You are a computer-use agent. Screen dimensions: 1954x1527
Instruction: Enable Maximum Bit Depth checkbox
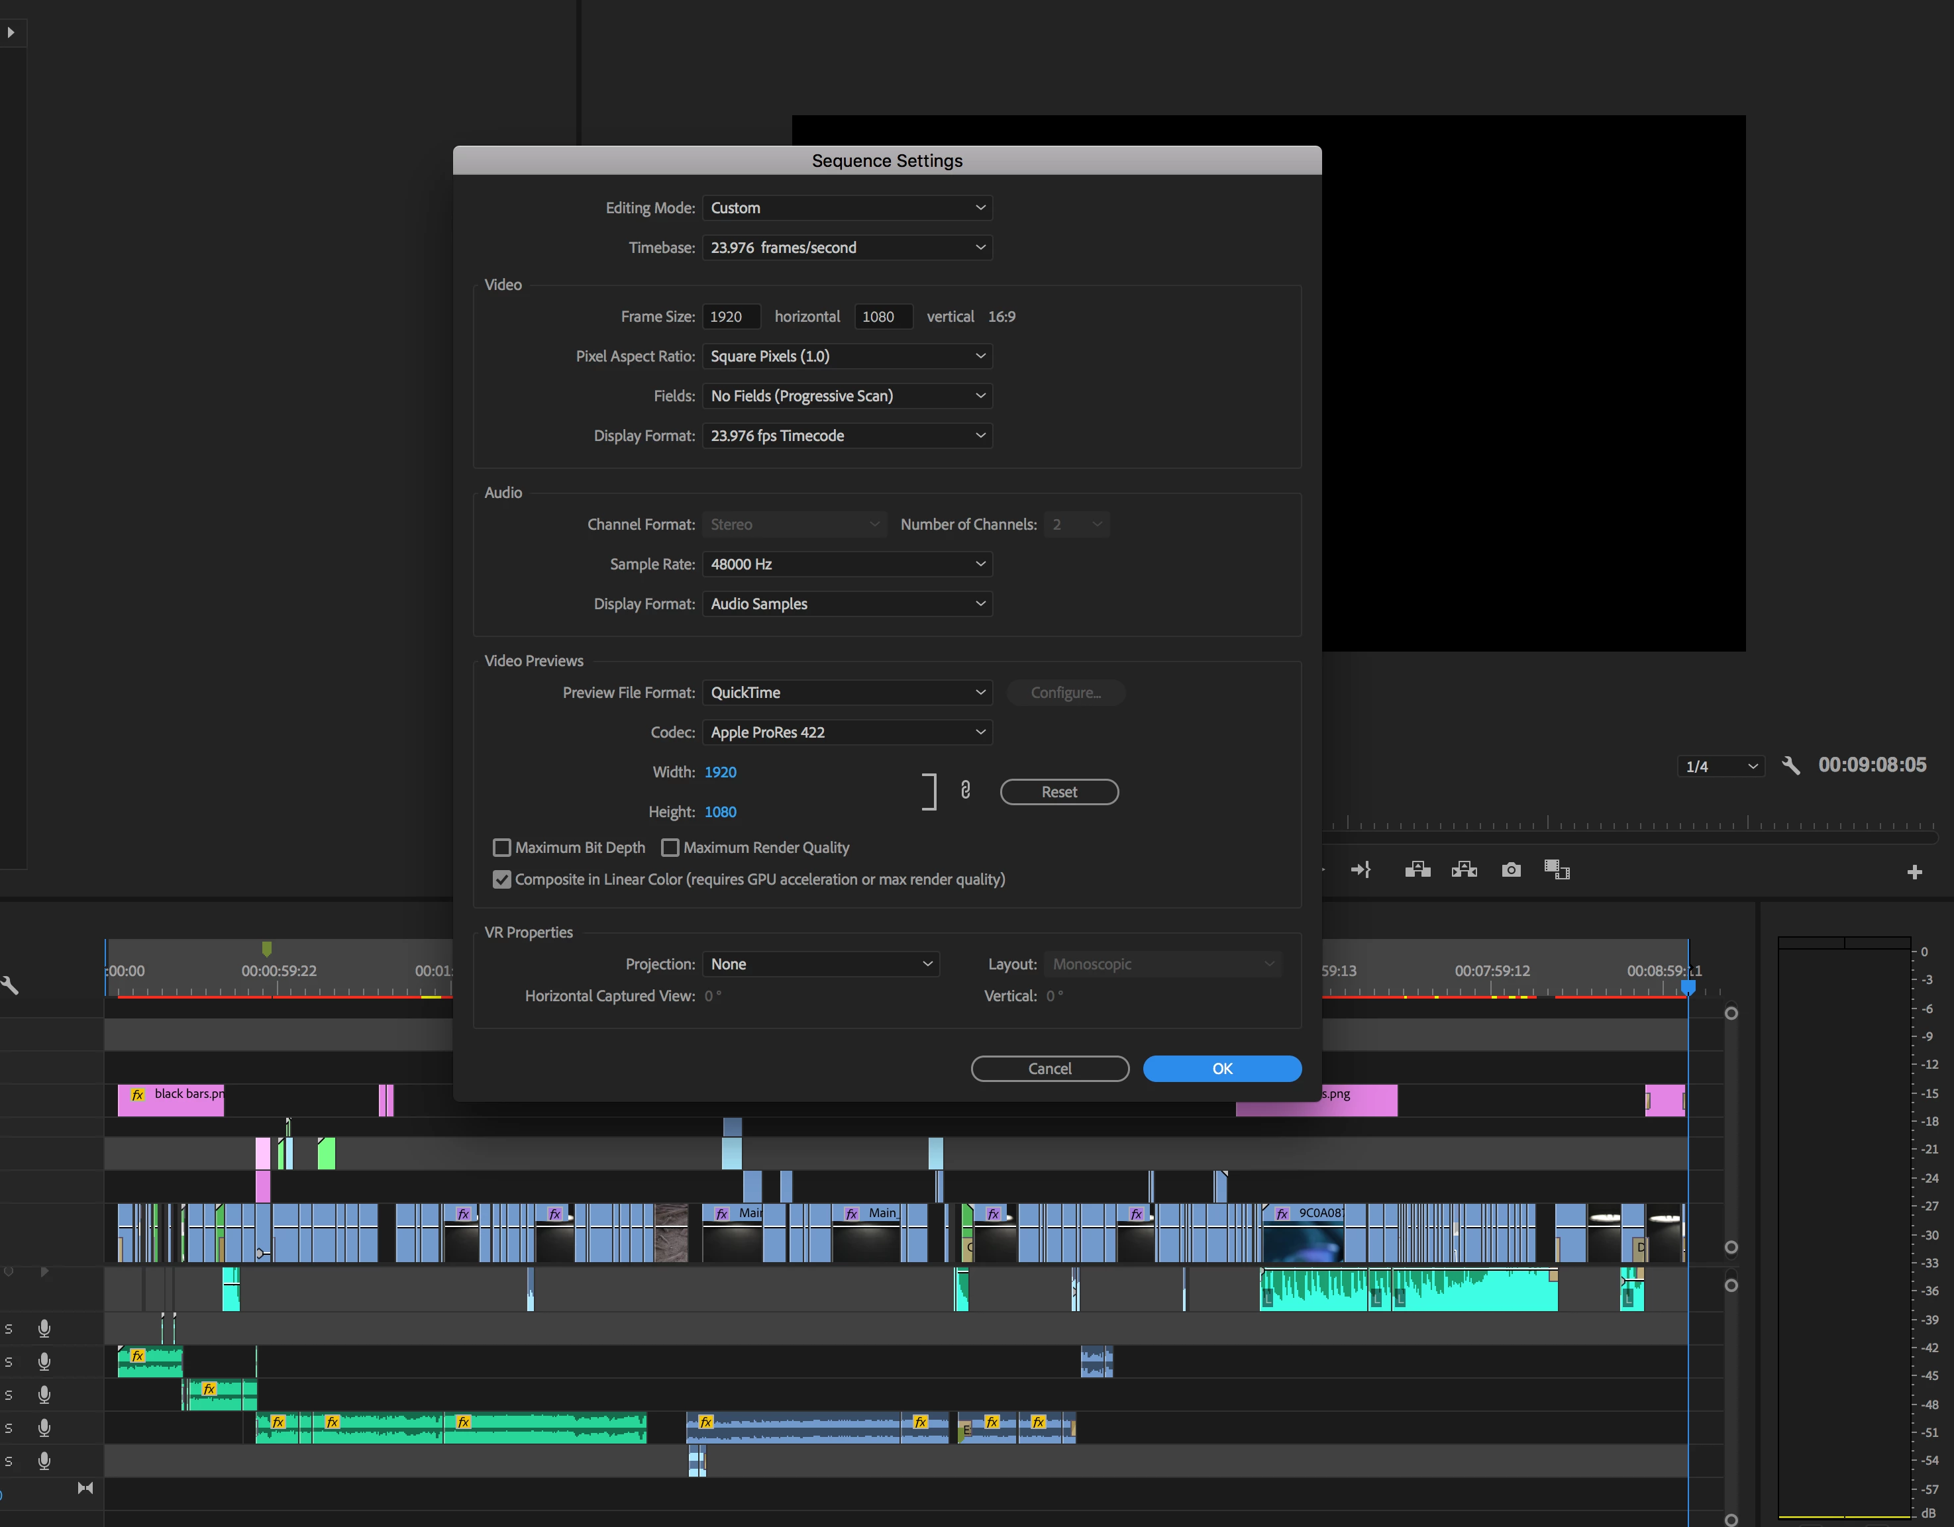pos(502,847)
